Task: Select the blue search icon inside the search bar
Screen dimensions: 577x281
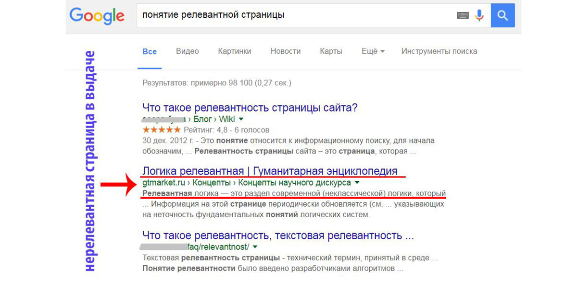Action: tap(502, 15)
